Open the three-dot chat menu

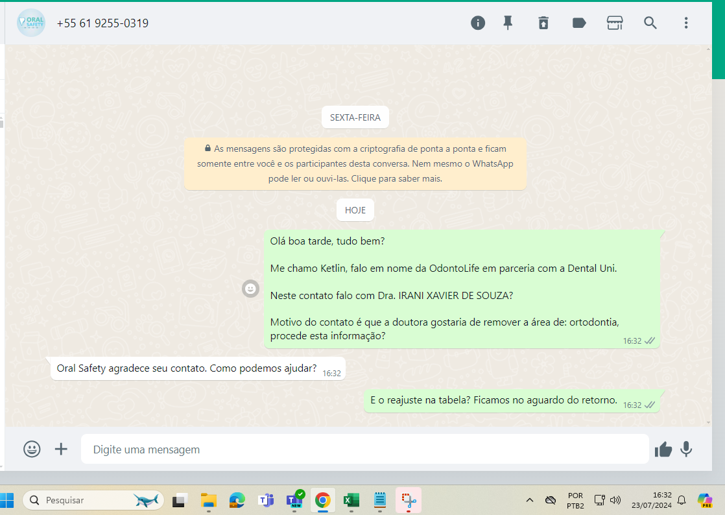(686, 23)
